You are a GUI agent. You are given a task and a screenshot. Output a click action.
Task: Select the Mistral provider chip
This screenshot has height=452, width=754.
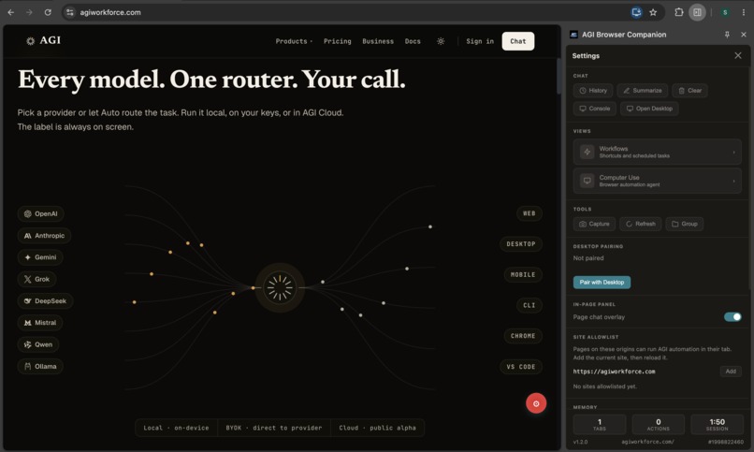pos(40,323)
